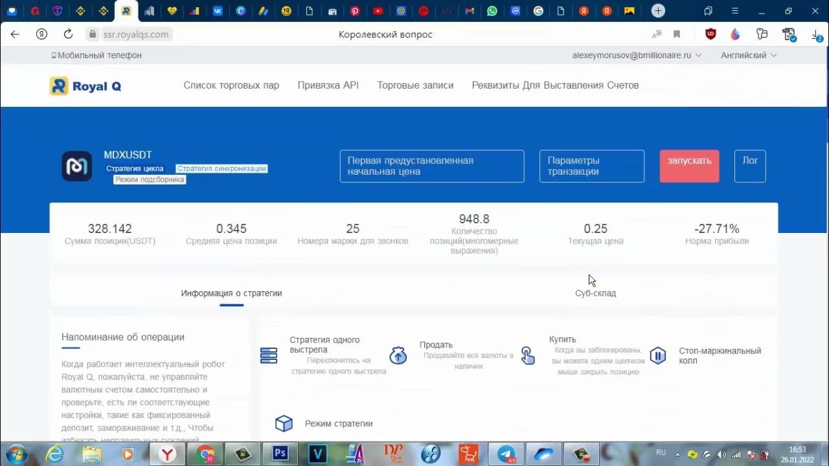Click the volume tray icon

click(721, 454)
